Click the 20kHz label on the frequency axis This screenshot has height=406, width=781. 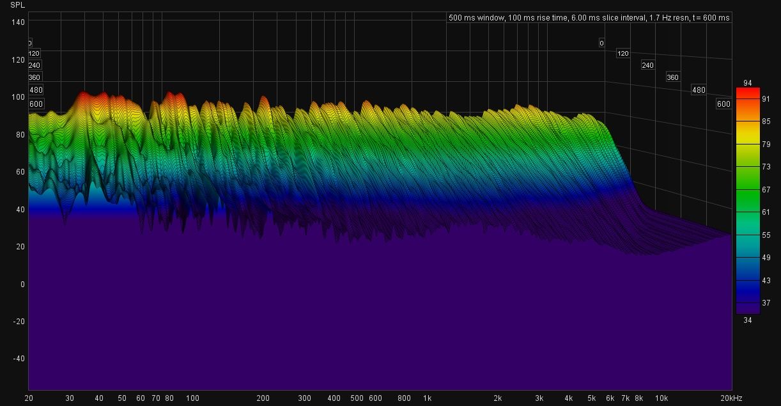point(731,398)
